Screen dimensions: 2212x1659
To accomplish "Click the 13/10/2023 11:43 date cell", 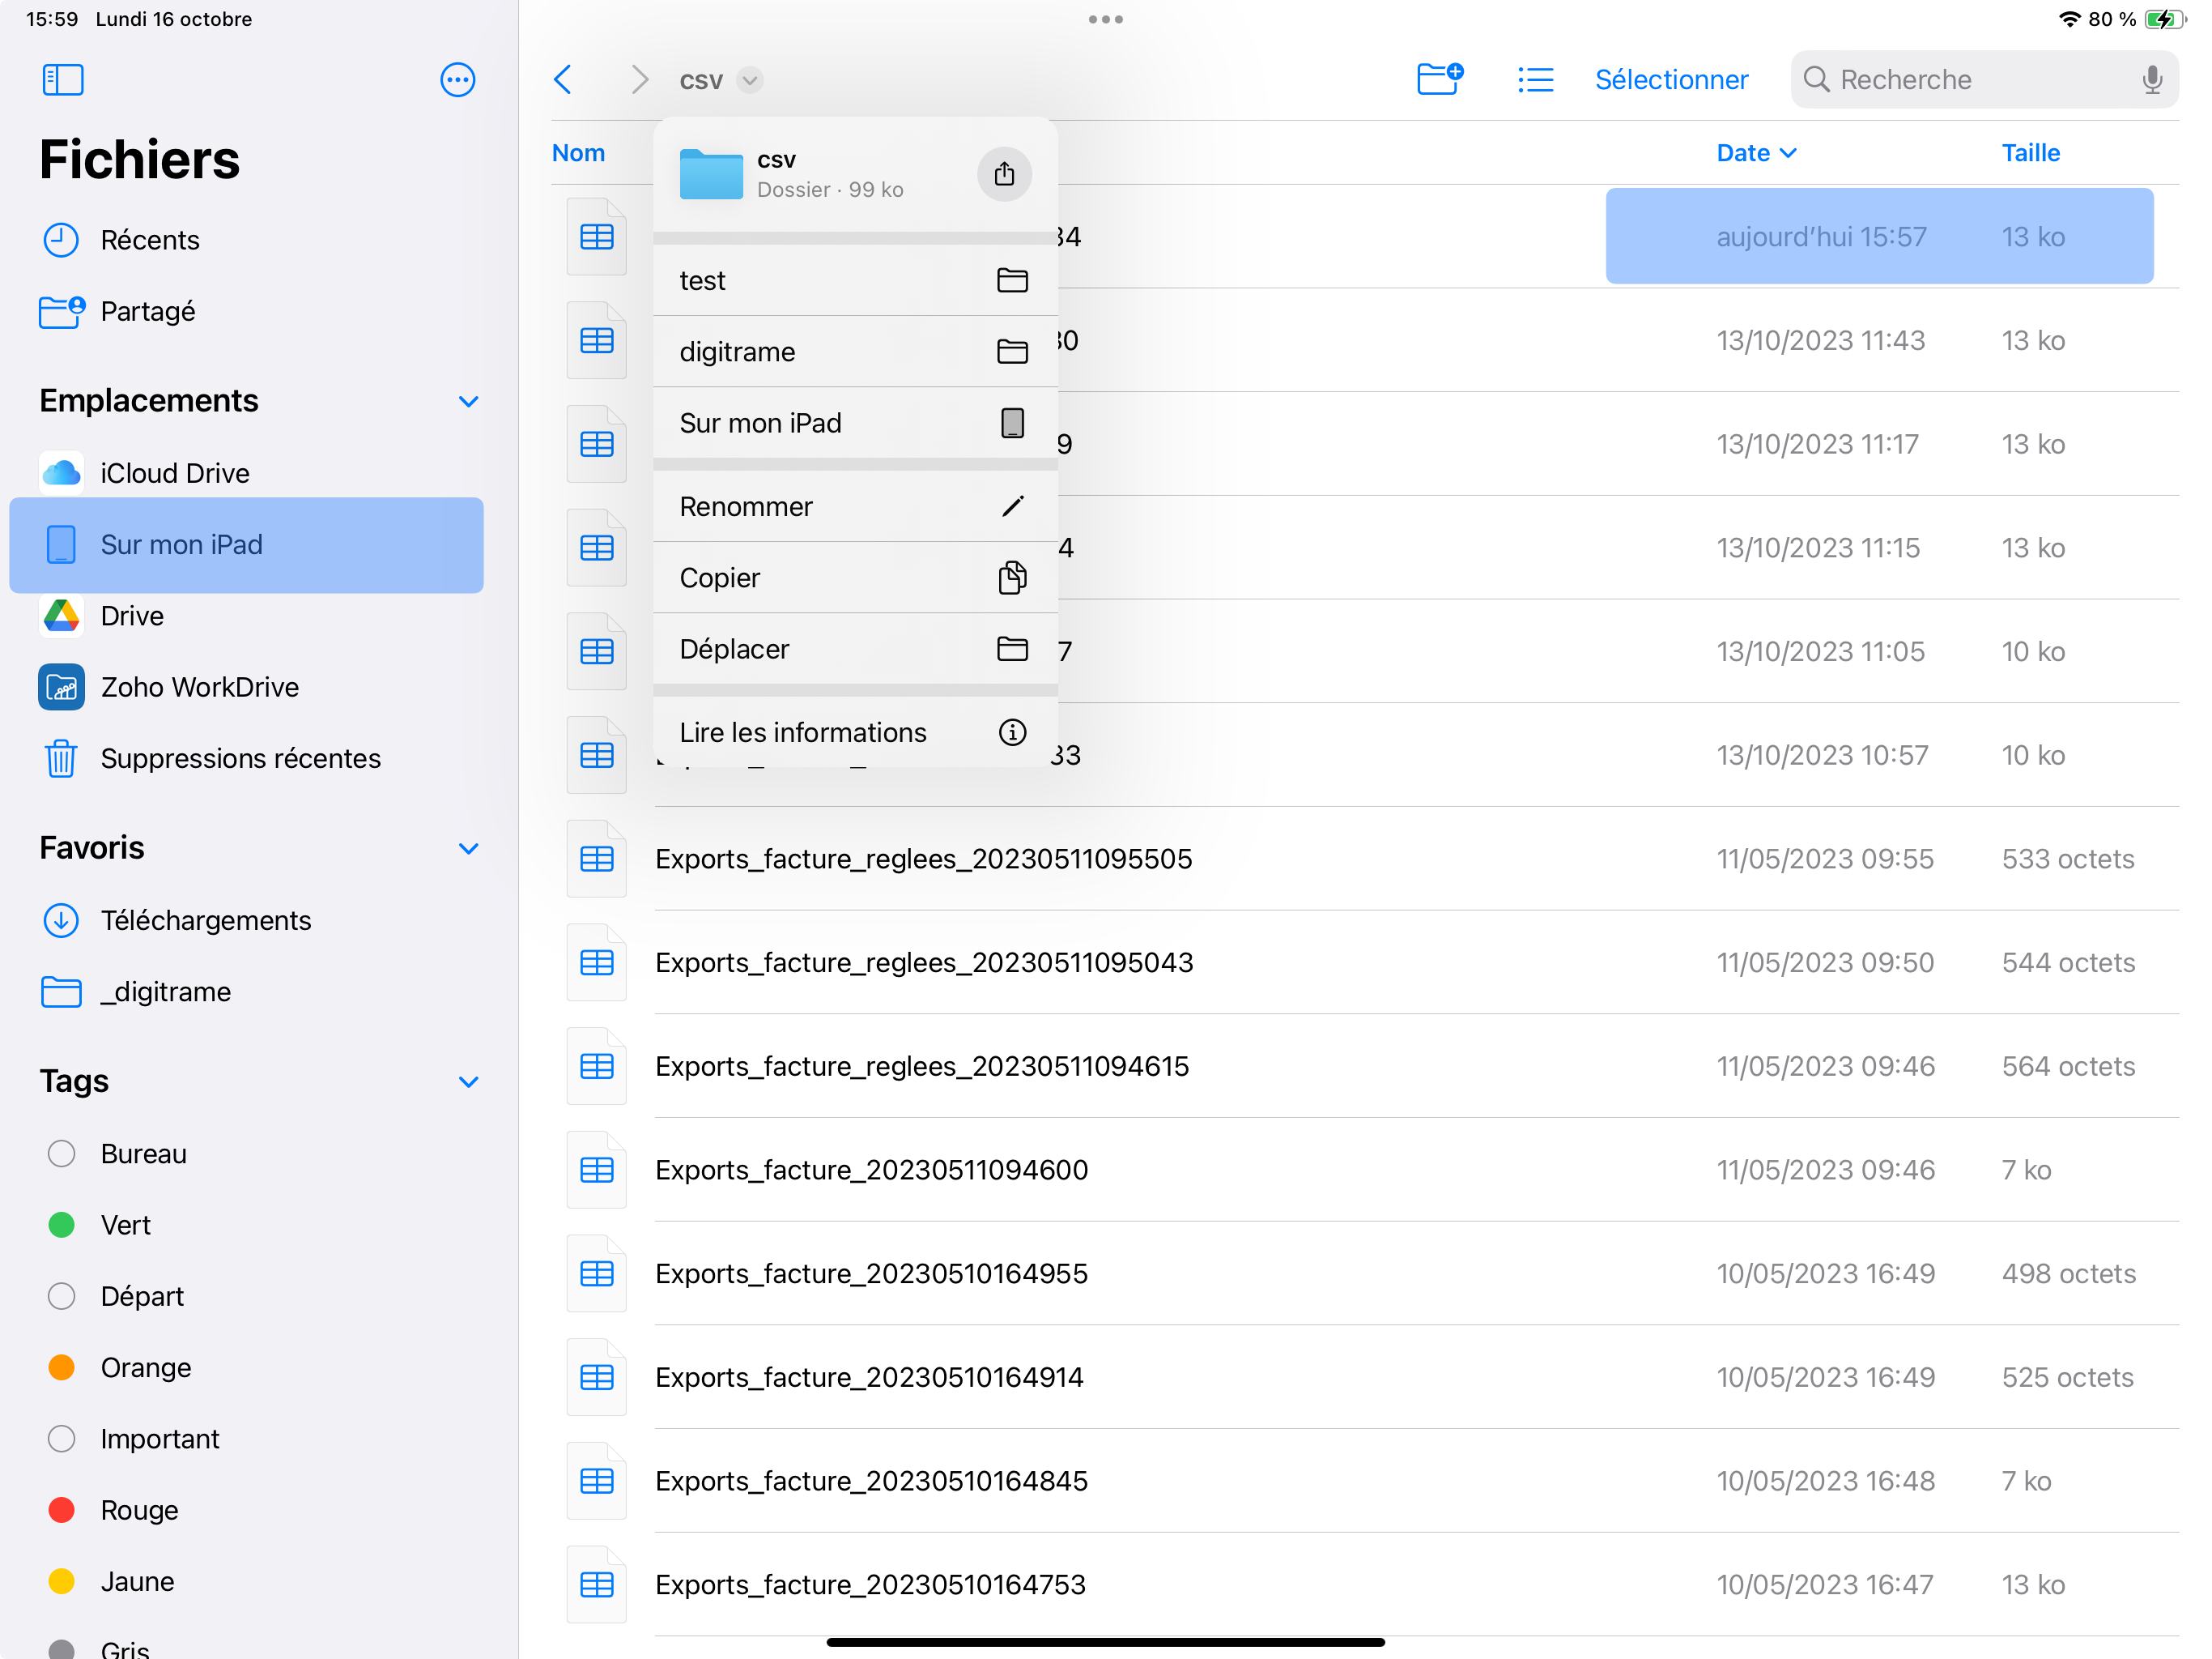I will click(1820, 340).
